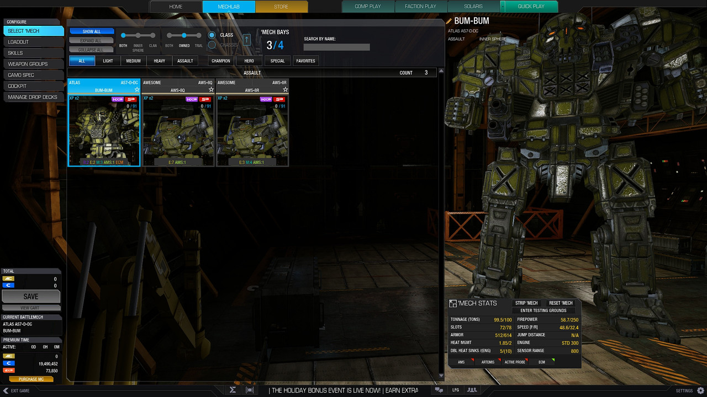Show Hero mechs only
The width and height of the screenshot is (707, 397).
[x=249, y=61]
